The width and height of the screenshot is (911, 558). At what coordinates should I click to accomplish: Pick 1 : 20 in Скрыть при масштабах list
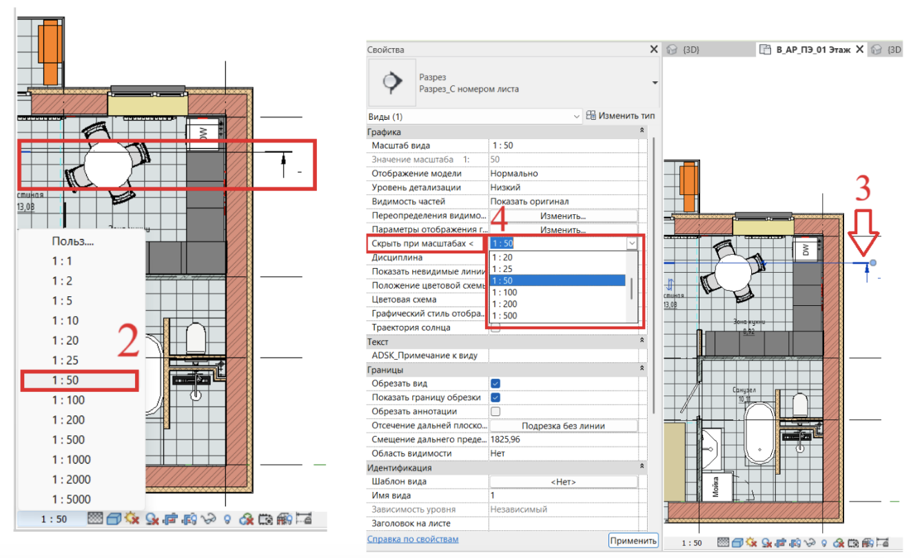coord(557,257)
